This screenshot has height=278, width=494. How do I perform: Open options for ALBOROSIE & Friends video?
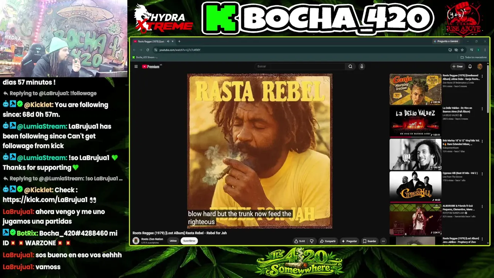coord(482,207)
